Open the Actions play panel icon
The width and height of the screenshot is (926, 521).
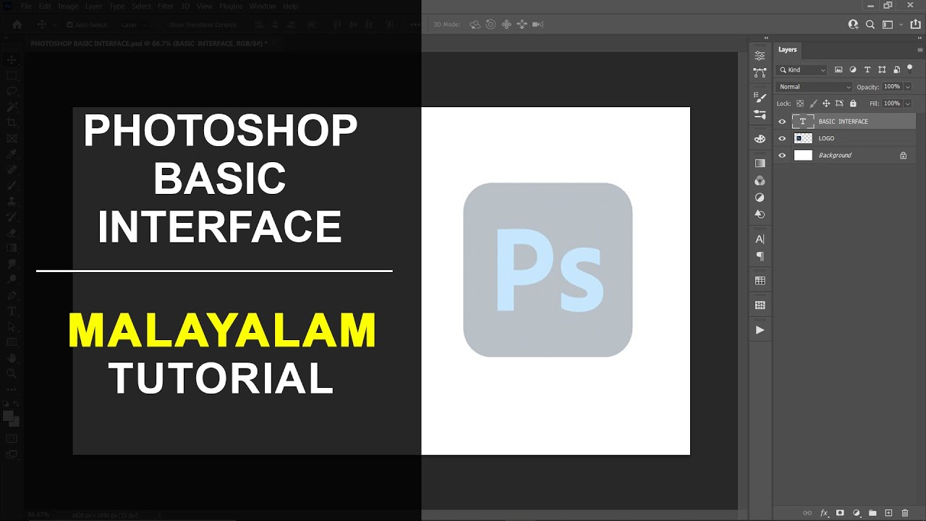click(x=760, y=330)
